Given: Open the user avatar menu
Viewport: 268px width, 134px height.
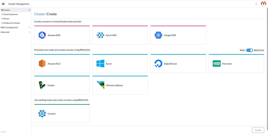Looking at the screenshot, I should pyautogui.click(x=263, y=4).
